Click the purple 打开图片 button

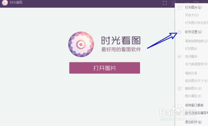click(105, 68)
